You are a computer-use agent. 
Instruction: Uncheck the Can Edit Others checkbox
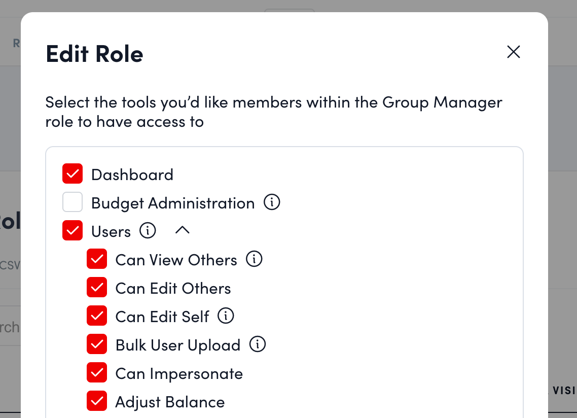(x=97, y=287)
